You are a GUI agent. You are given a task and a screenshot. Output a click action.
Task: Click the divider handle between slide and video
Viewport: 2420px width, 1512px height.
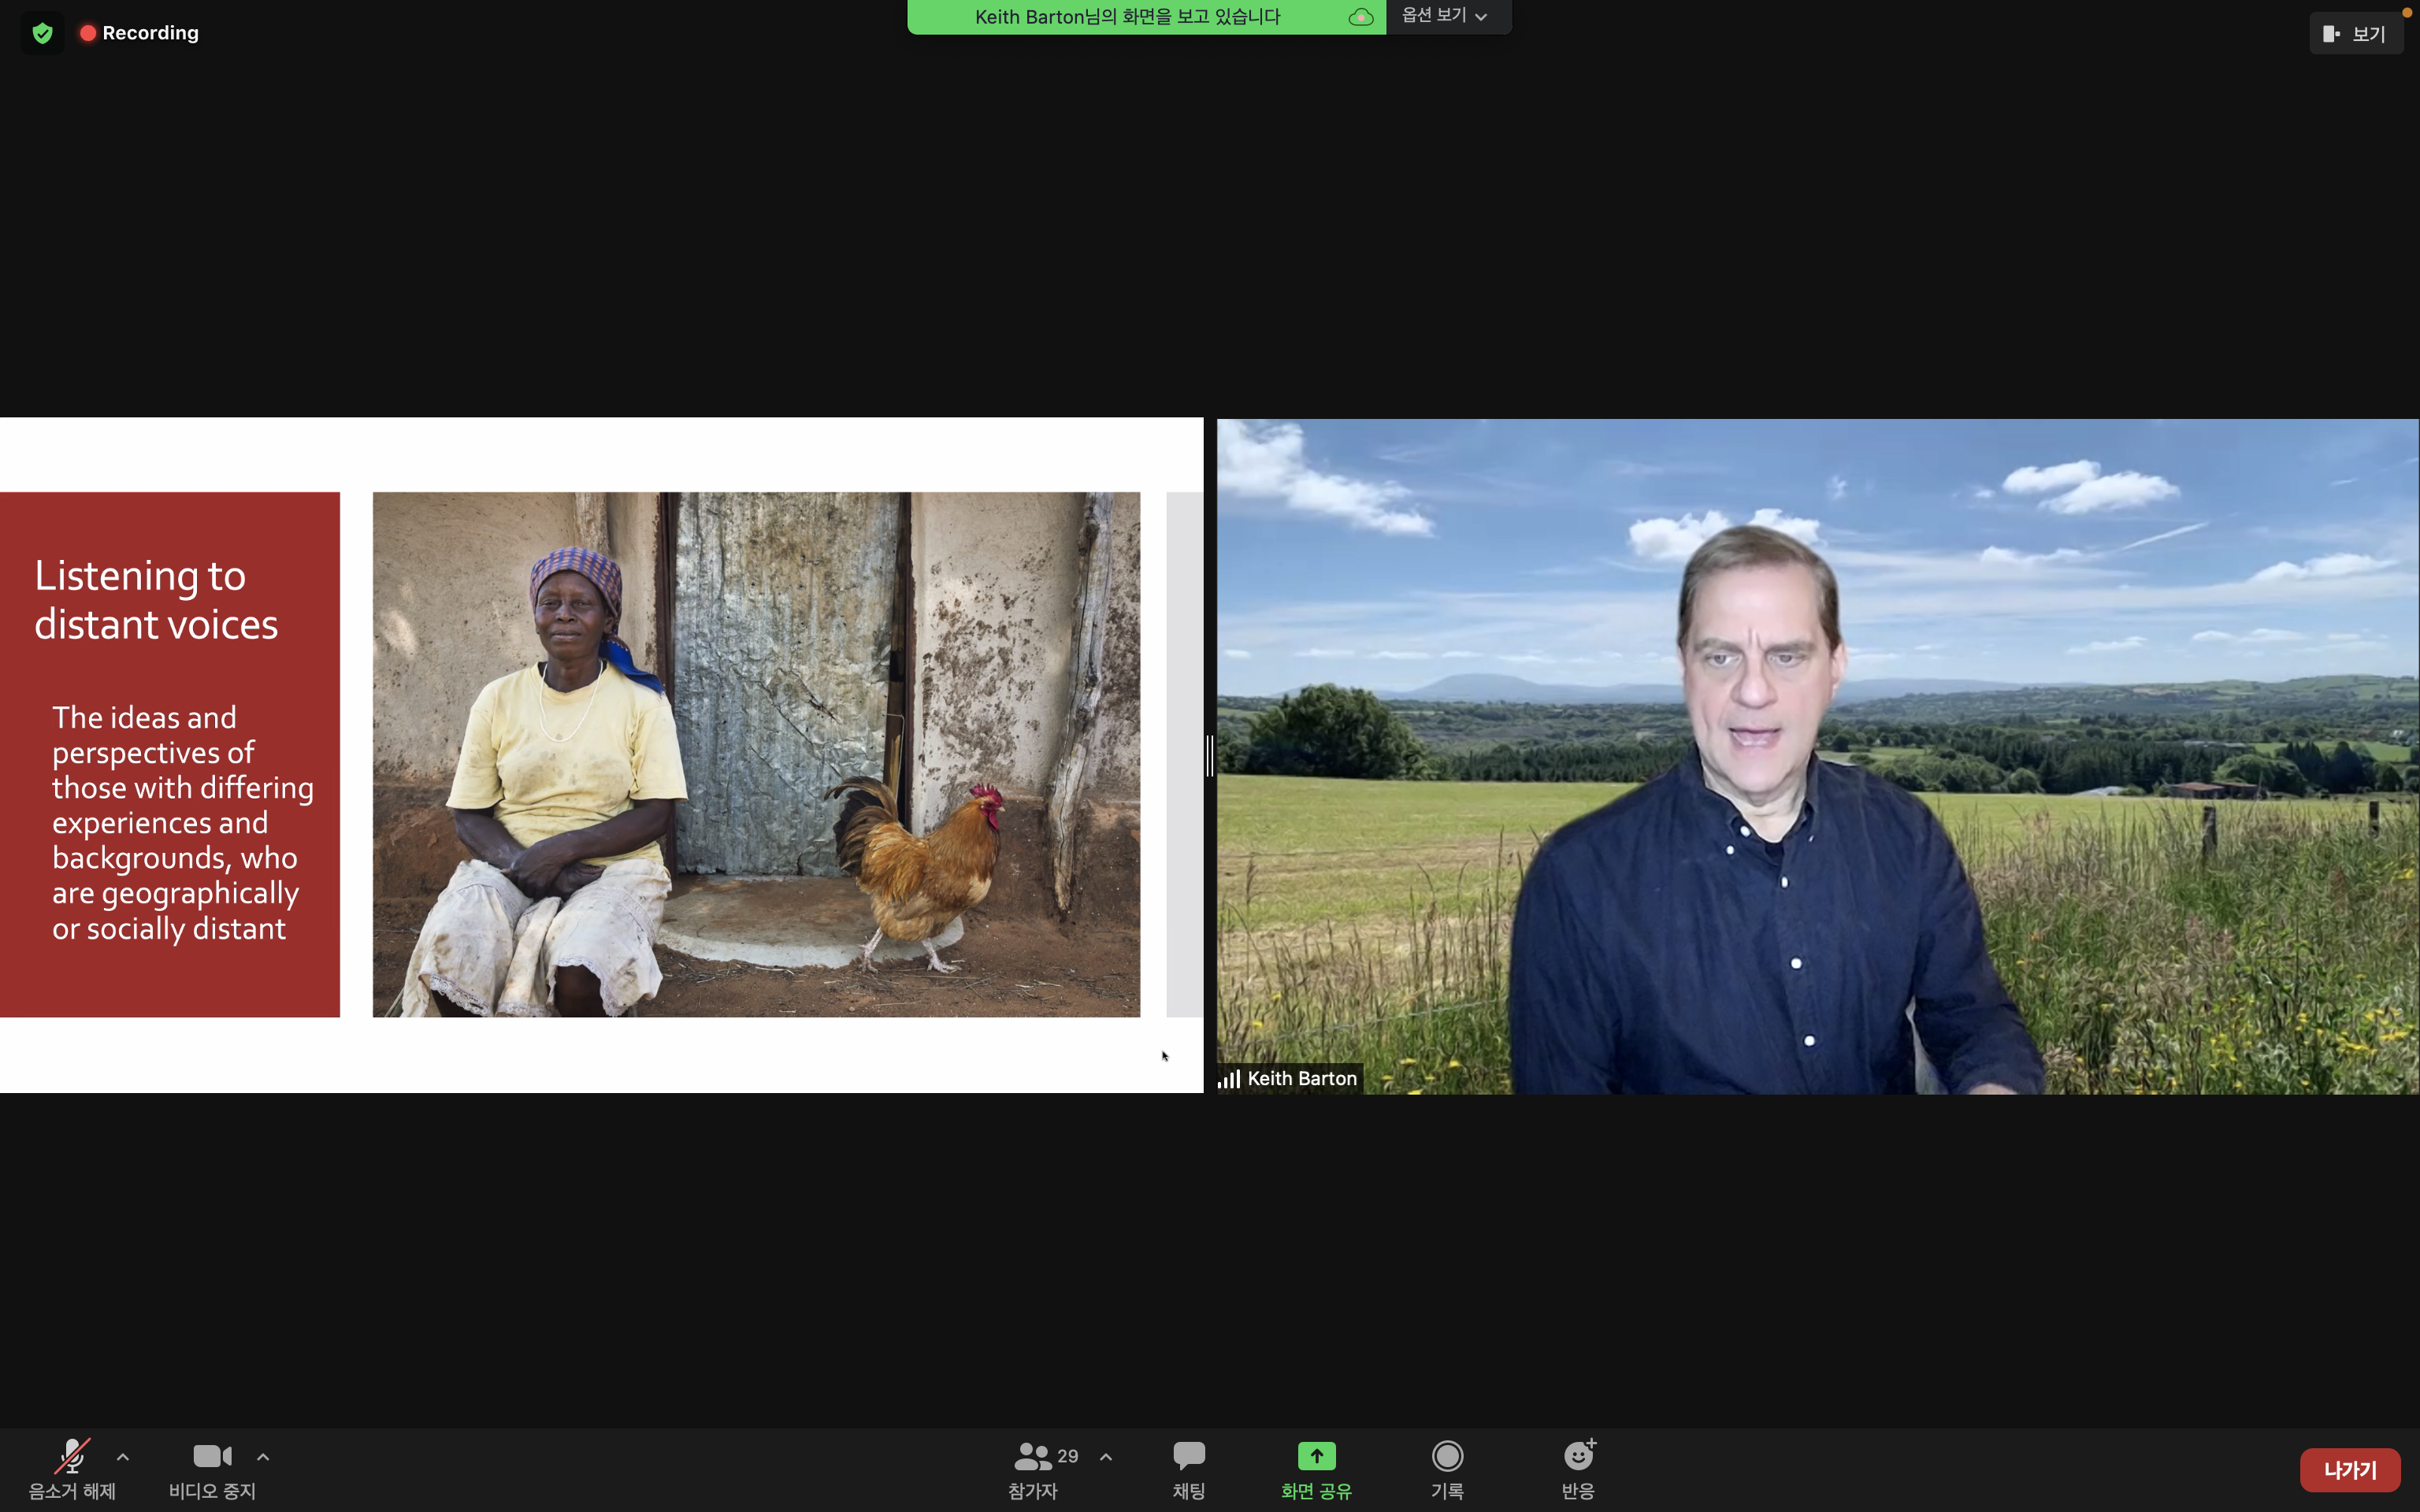1210,756
